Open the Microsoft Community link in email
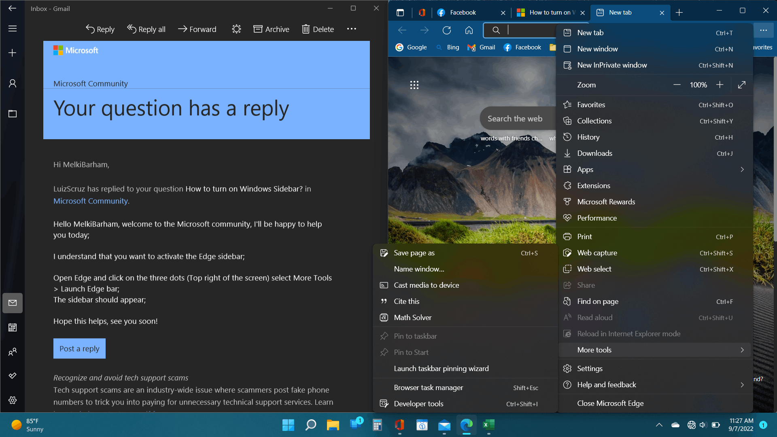Viewport: 777px width, 437px height. 91,201
